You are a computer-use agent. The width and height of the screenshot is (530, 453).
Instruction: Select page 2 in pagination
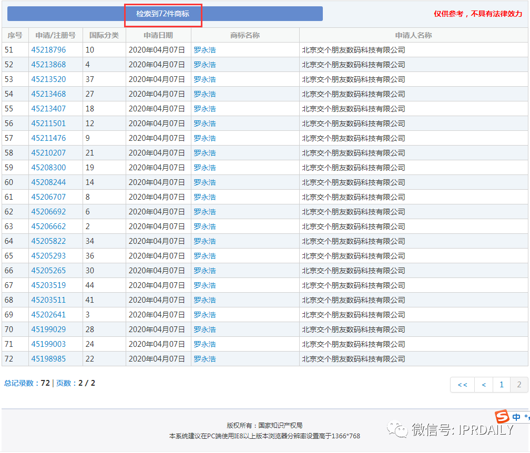519,385
